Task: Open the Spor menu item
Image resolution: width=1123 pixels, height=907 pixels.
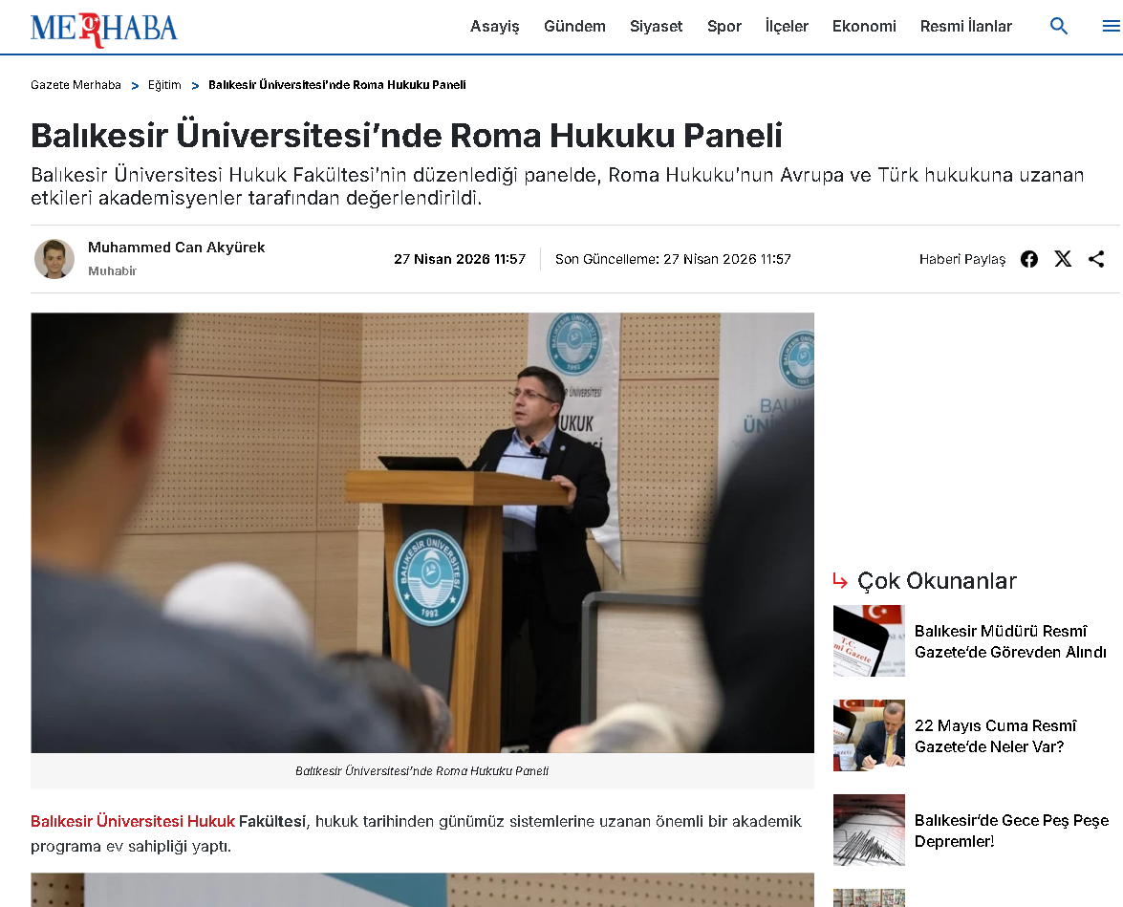Action: (x=724, y=27)
